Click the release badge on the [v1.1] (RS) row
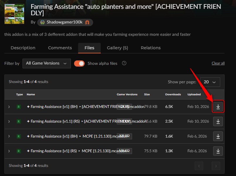The image size is (236, 176). point(18,121)
